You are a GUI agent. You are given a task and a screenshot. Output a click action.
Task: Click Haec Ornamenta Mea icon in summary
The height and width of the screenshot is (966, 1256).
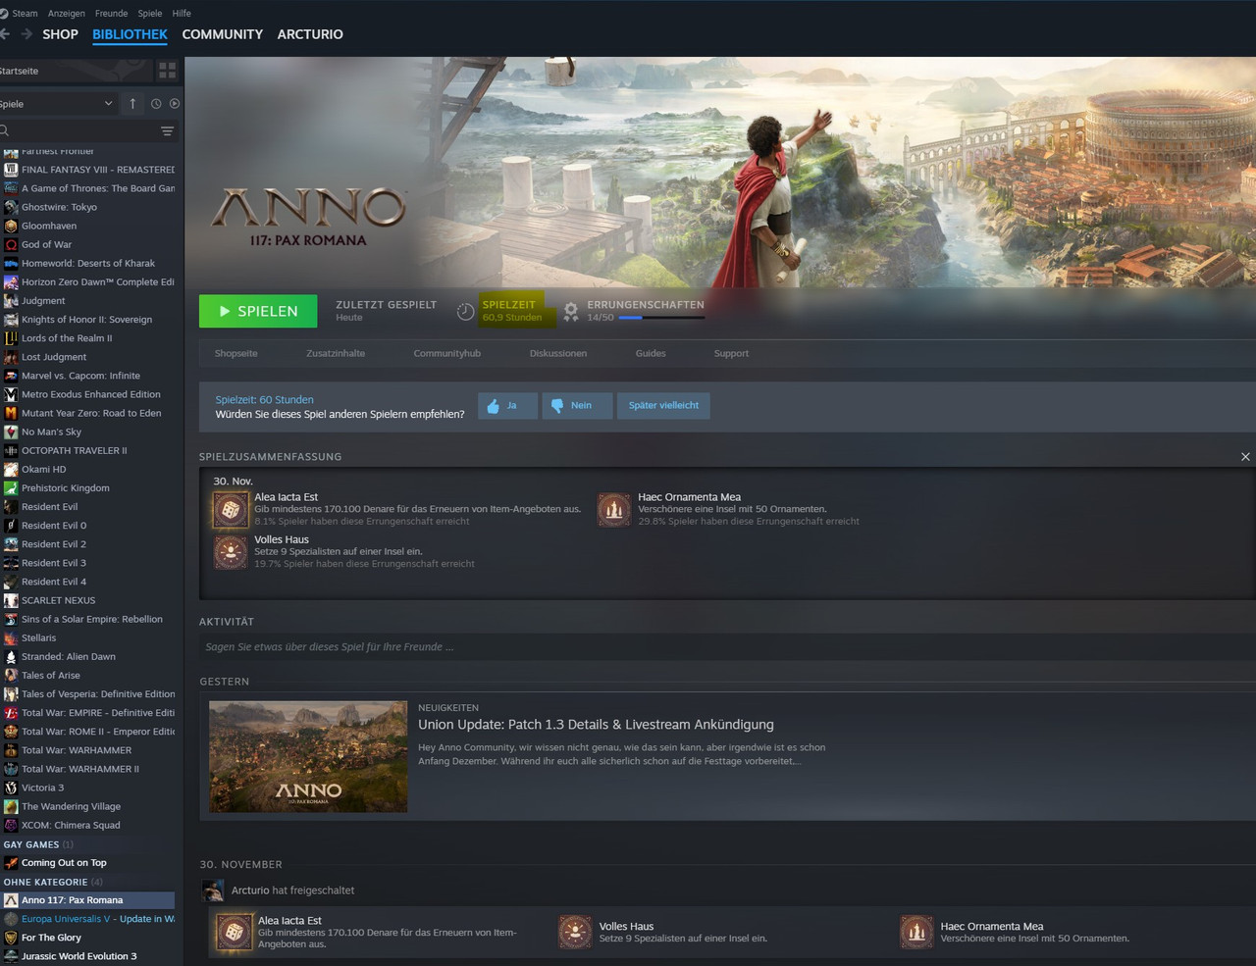pyautogui.click(x=614, y=510)
